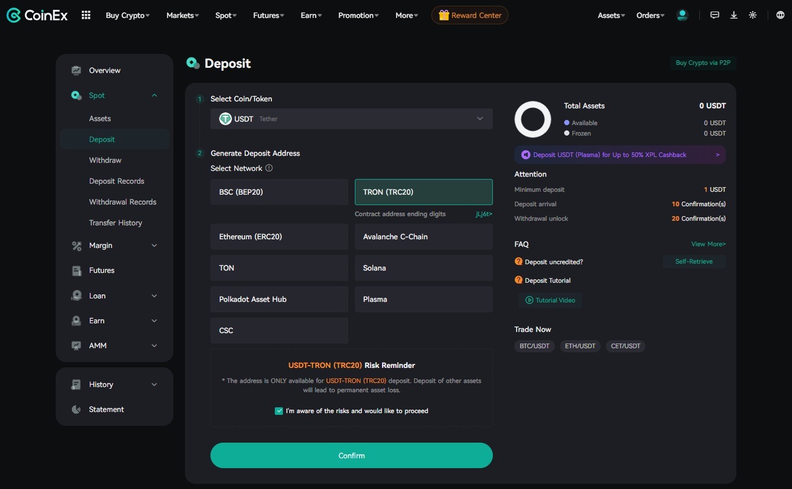Open the BTC/USDT trading pair
The height and width of the screenshot is (489, 792).
click(x=534, y=346)
